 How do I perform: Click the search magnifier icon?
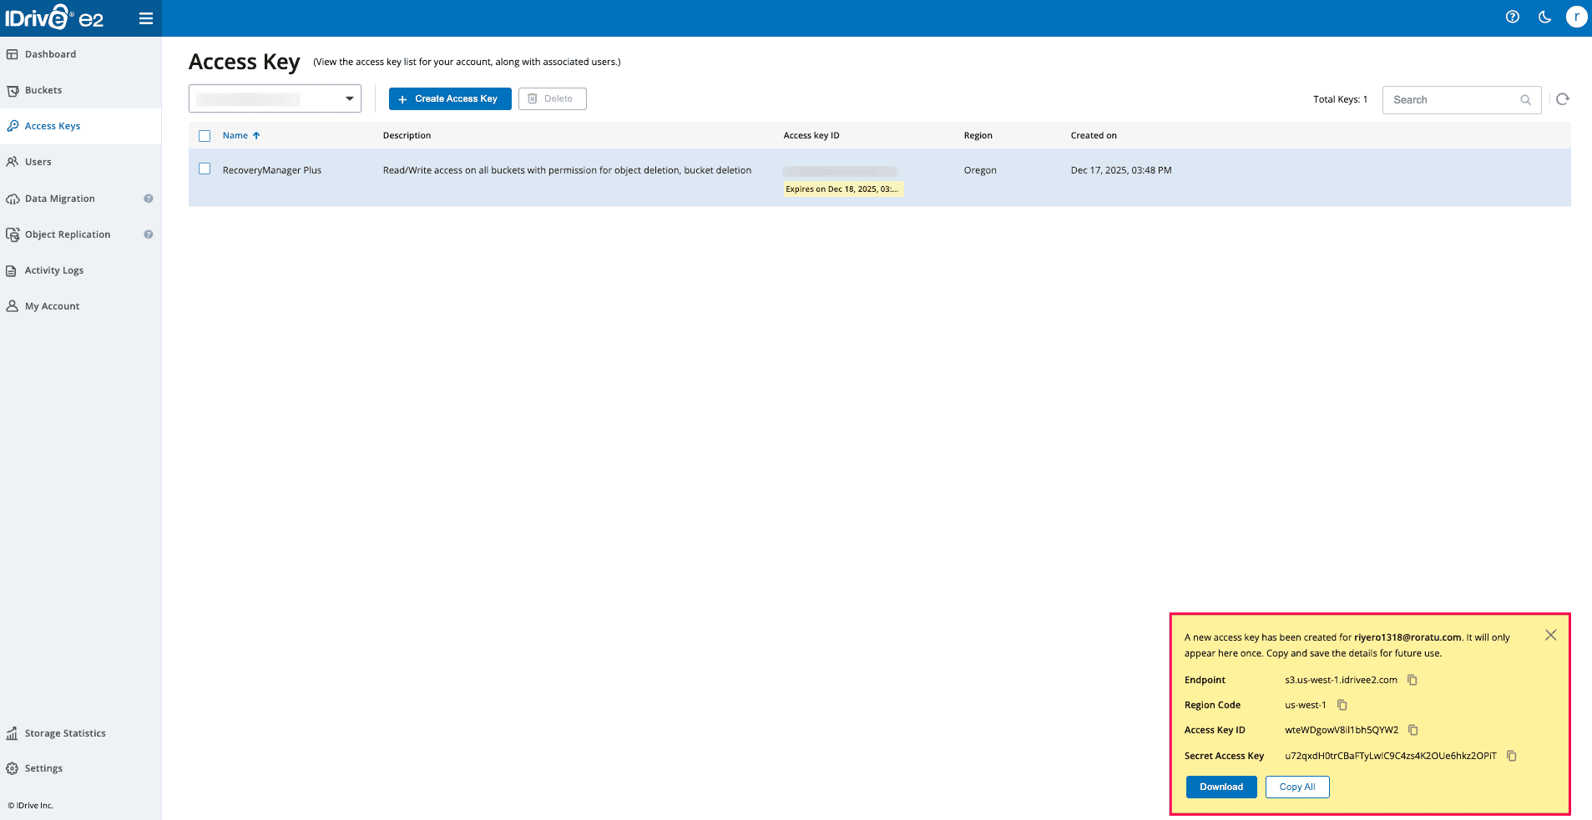1525,100
